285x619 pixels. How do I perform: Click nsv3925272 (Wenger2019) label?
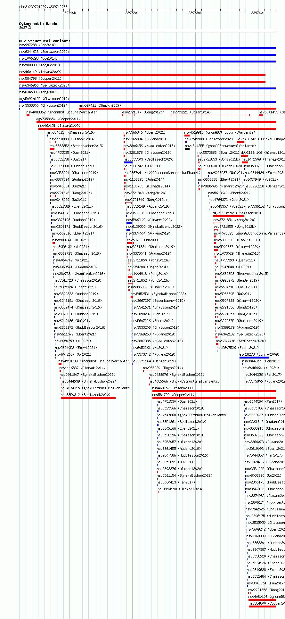click(x=237, y=280)
